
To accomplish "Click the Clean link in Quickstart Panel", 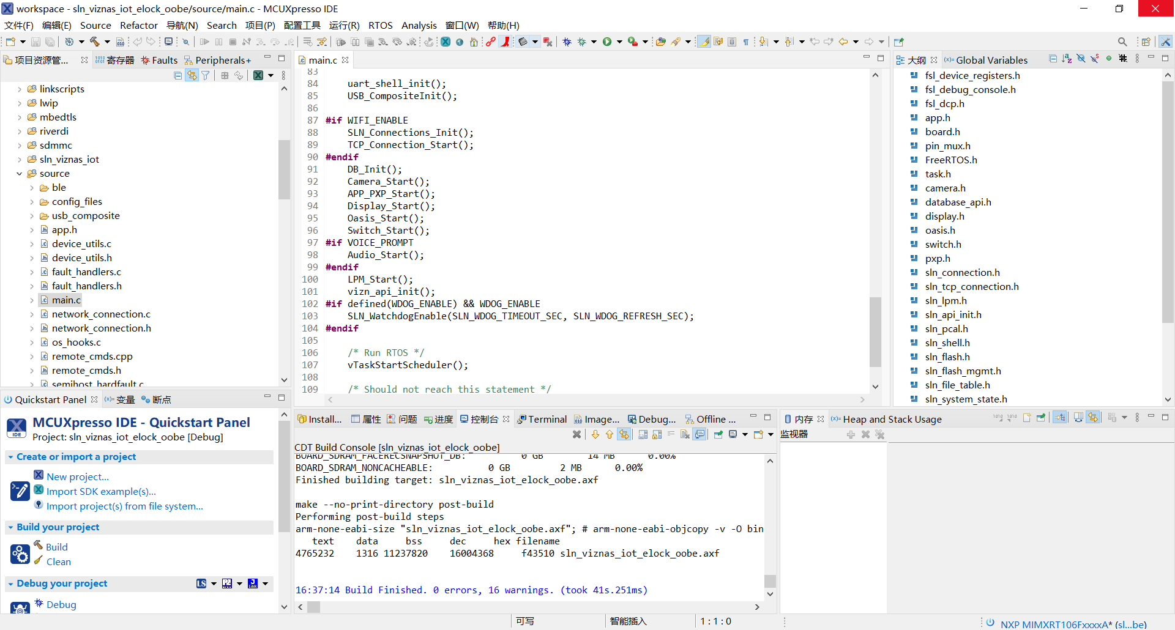I will tap(59, 562).
